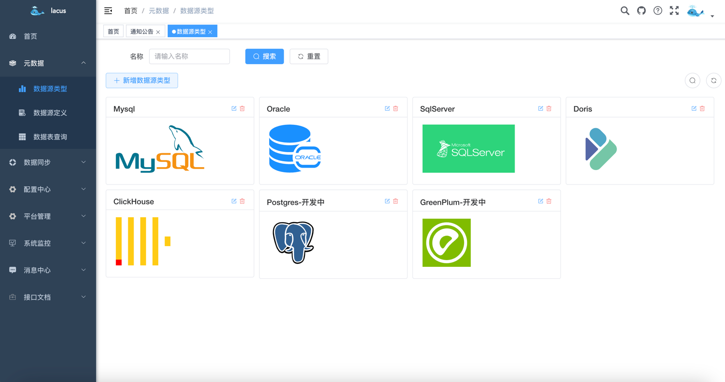
Task: Edit the Mysql data source type
Action: [x=234, y=108]
